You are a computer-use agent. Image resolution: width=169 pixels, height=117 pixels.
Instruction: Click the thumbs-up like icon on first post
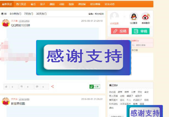pos(6,87)
